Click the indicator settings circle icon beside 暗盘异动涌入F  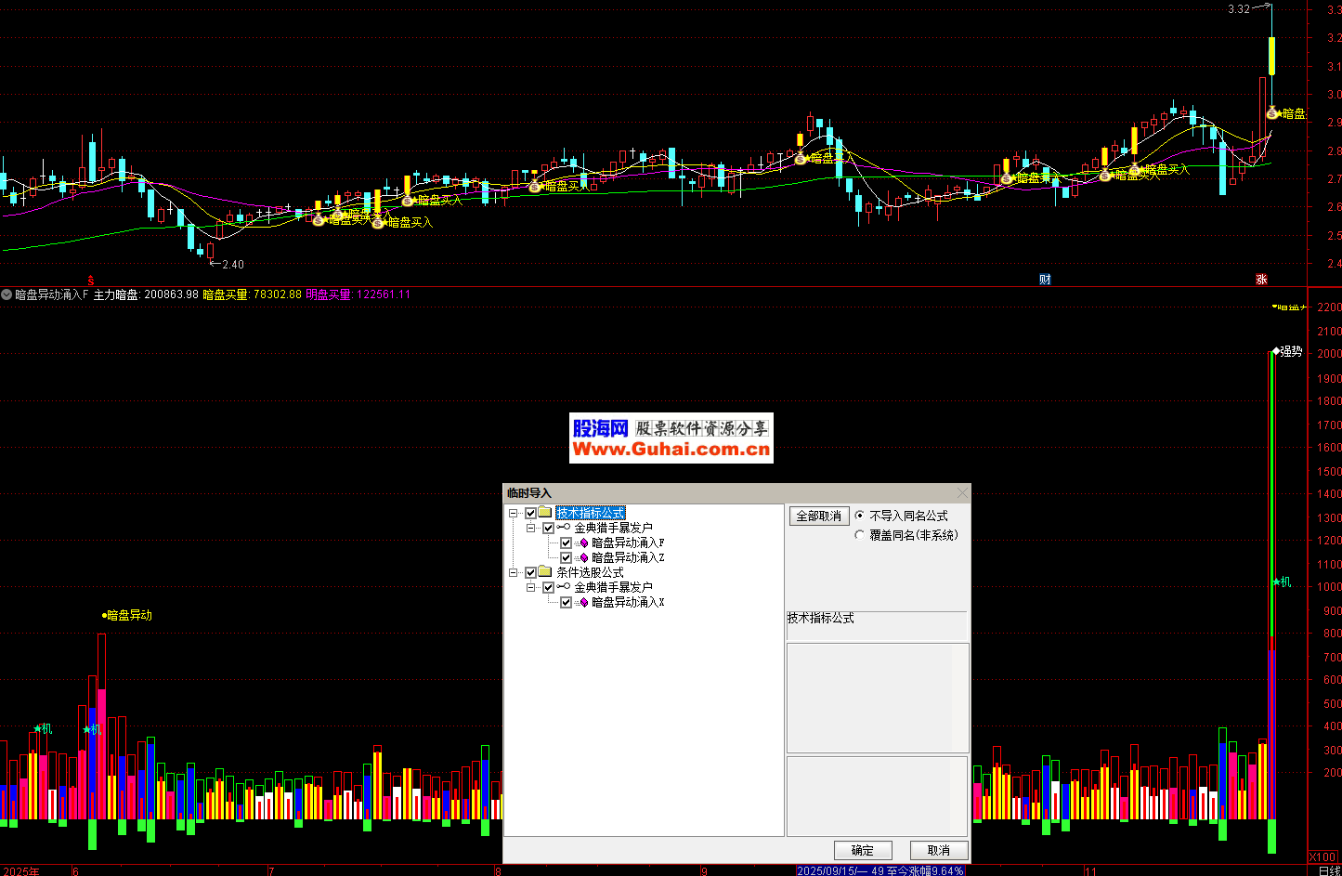point(7,294)
